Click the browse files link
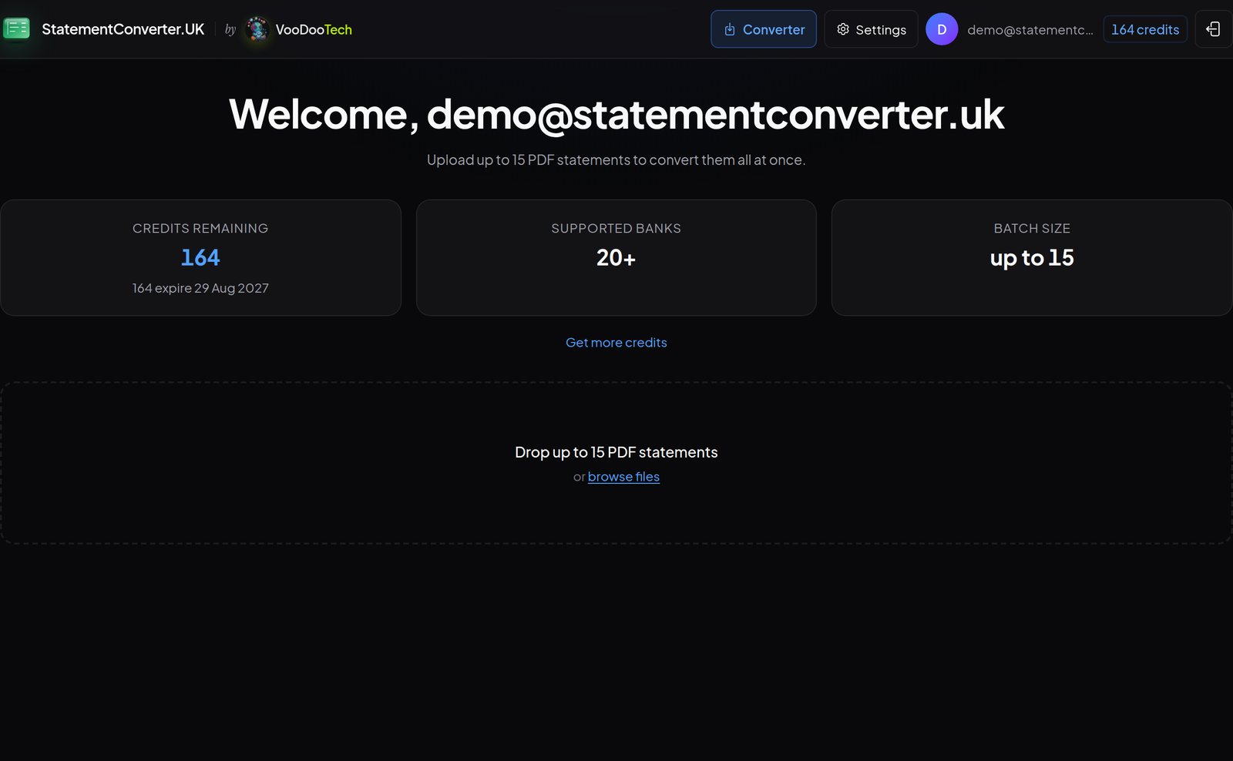This screenshot has height=761, width=1233. (x=623, y=477)
